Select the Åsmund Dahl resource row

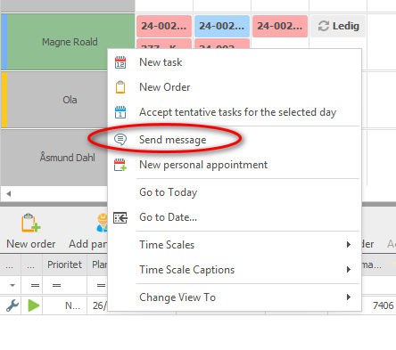click(x=54, y=158)
